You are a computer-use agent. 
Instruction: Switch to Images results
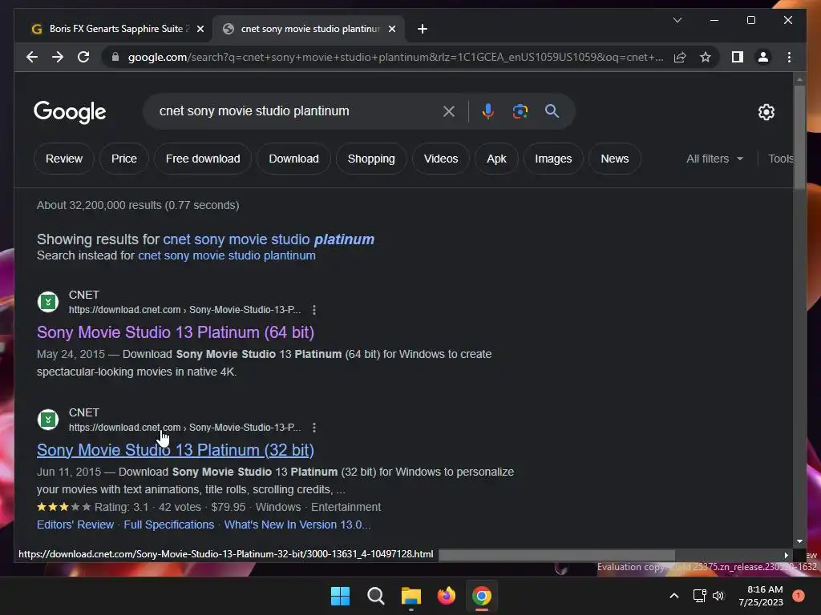tap(553, 159)
